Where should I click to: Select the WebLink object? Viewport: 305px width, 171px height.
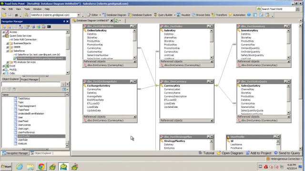(x=22, y=143)
